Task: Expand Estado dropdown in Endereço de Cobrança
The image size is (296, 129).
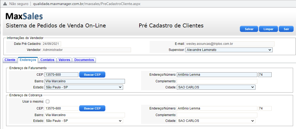Action: pyautogui.click(x=84, y=121)
